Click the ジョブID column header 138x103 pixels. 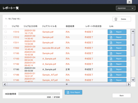(15, 26)
